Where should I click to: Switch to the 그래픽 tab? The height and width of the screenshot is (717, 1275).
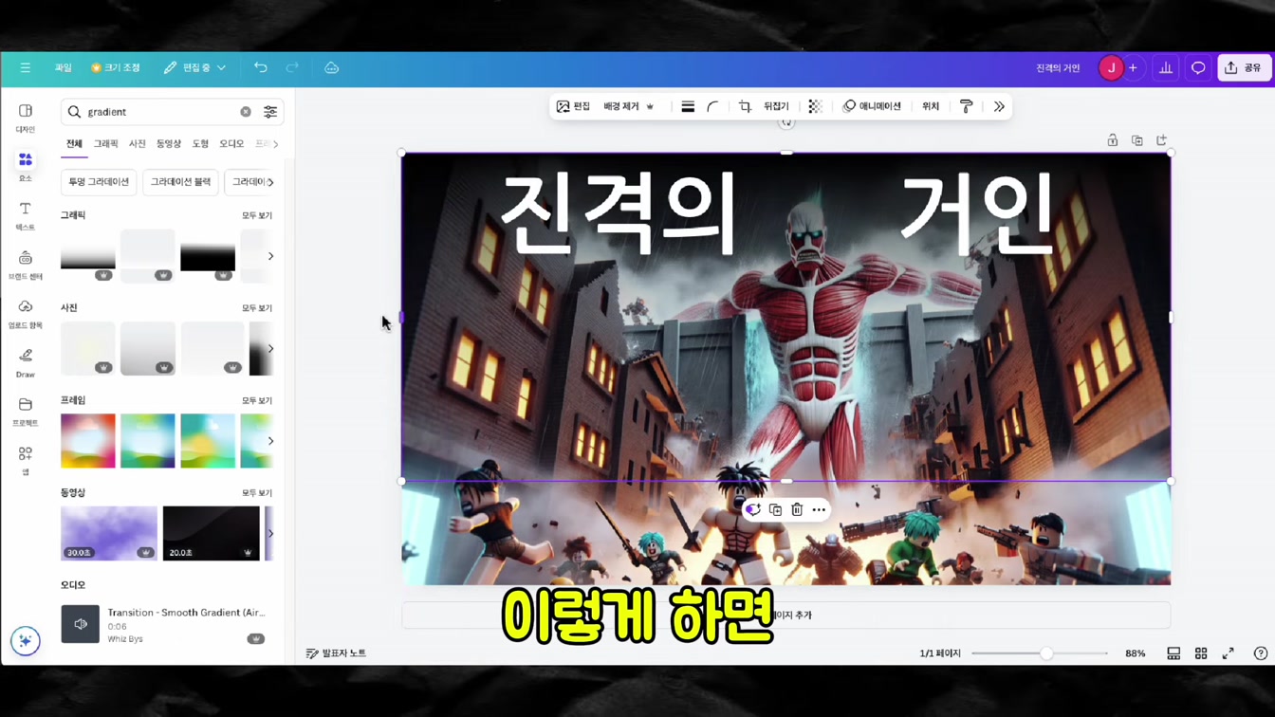(105, 144)
